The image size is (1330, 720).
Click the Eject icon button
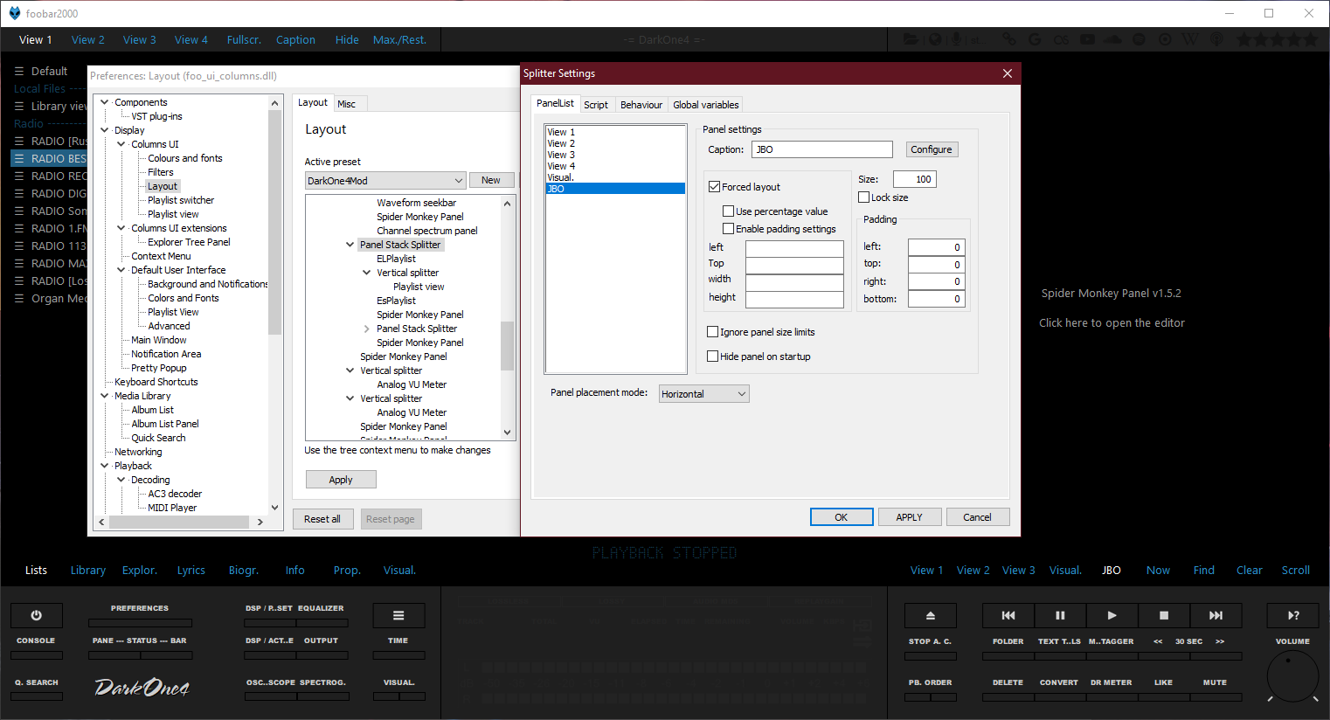pos(930,615)
